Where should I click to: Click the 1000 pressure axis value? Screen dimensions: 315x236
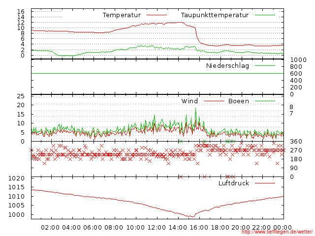16,214
